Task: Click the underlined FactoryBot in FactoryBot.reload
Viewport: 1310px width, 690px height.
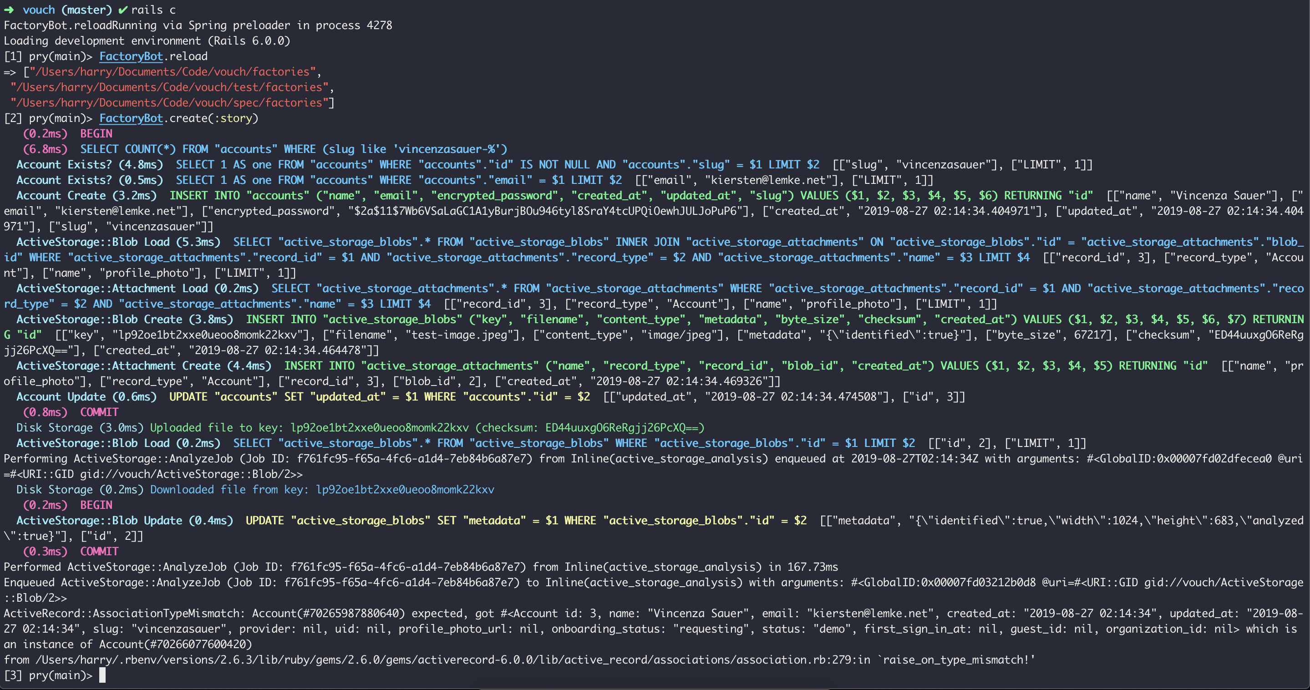Action: pos(131,56)
